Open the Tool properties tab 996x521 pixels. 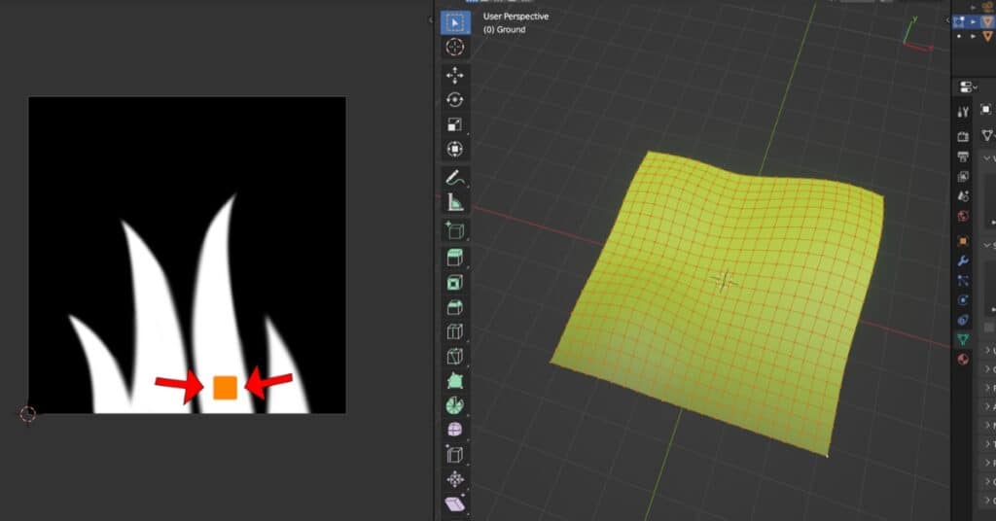coord(963,113)
